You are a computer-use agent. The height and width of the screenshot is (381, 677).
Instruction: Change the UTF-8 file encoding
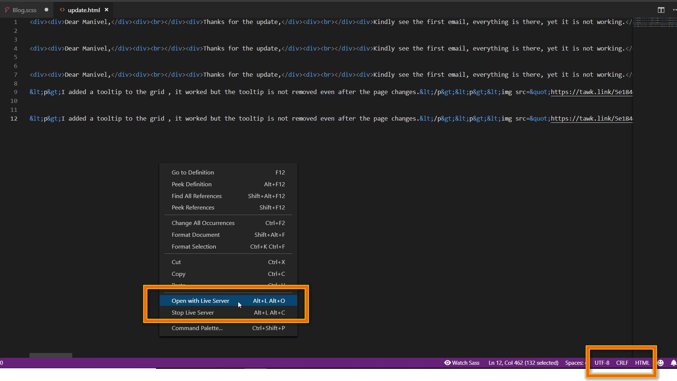(x=602, y=363)
